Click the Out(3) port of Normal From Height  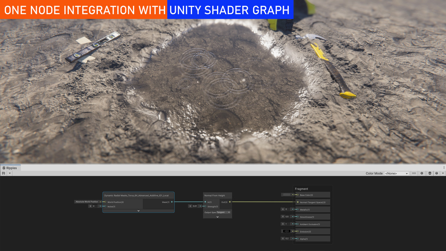[229, 202]
